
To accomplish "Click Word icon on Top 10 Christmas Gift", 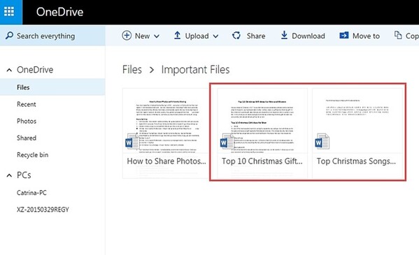I will coord(227,142).
